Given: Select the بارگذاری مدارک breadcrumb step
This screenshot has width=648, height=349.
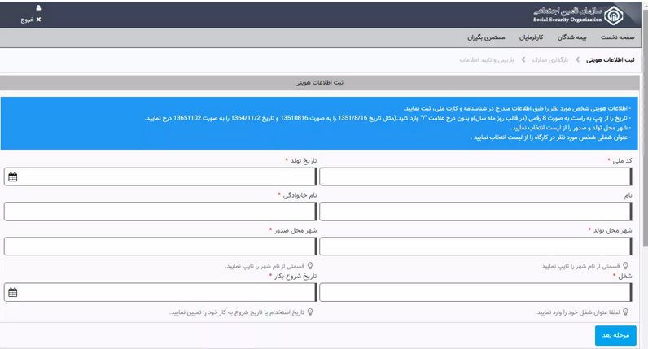Looking at the screenshot, I should click(x=550, y=60).
